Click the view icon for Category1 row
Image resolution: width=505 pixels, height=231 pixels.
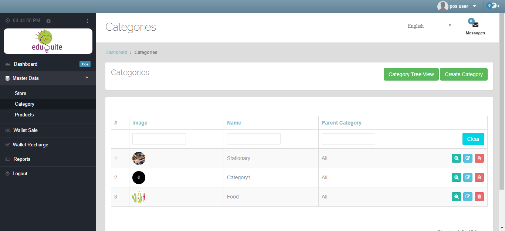[x=457, y=177]
